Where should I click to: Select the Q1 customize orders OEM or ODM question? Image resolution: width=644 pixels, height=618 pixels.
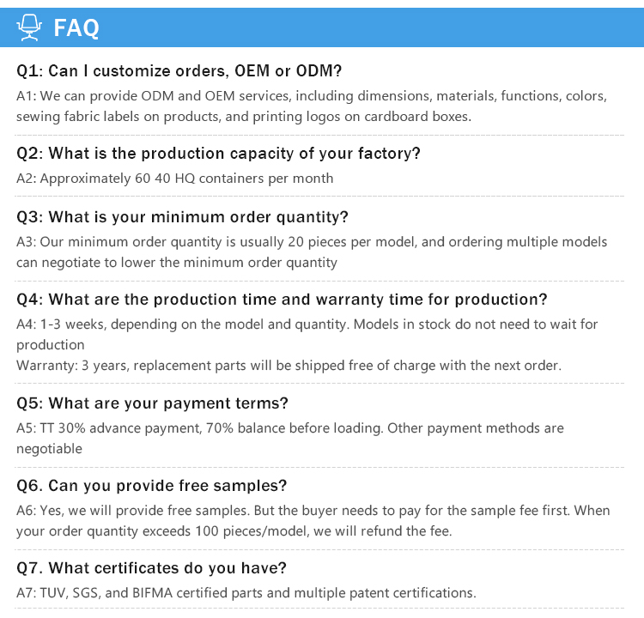(x=179, y=71)
